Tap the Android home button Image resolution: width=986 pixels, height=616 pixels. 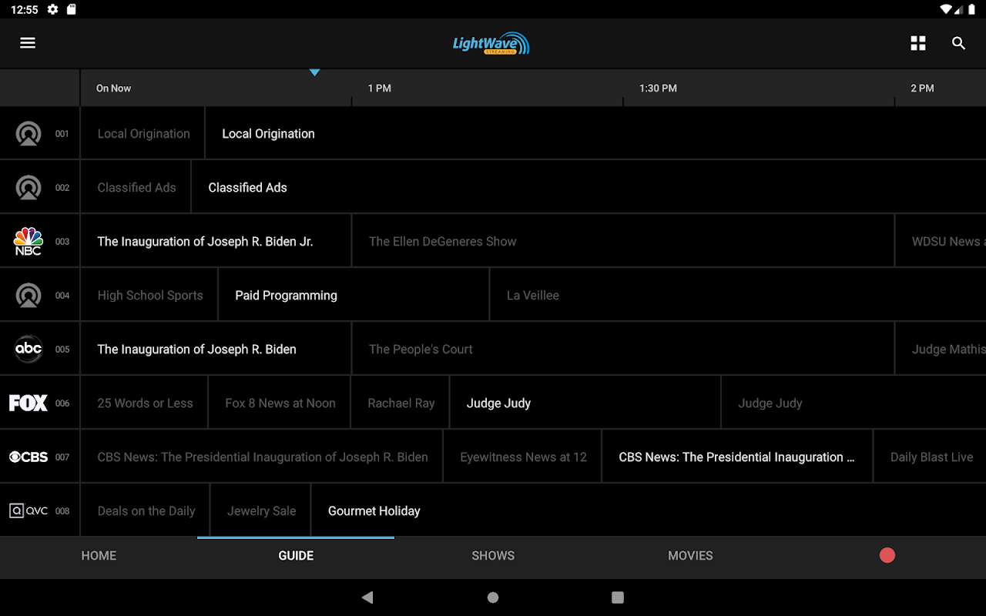coord(493,598)
